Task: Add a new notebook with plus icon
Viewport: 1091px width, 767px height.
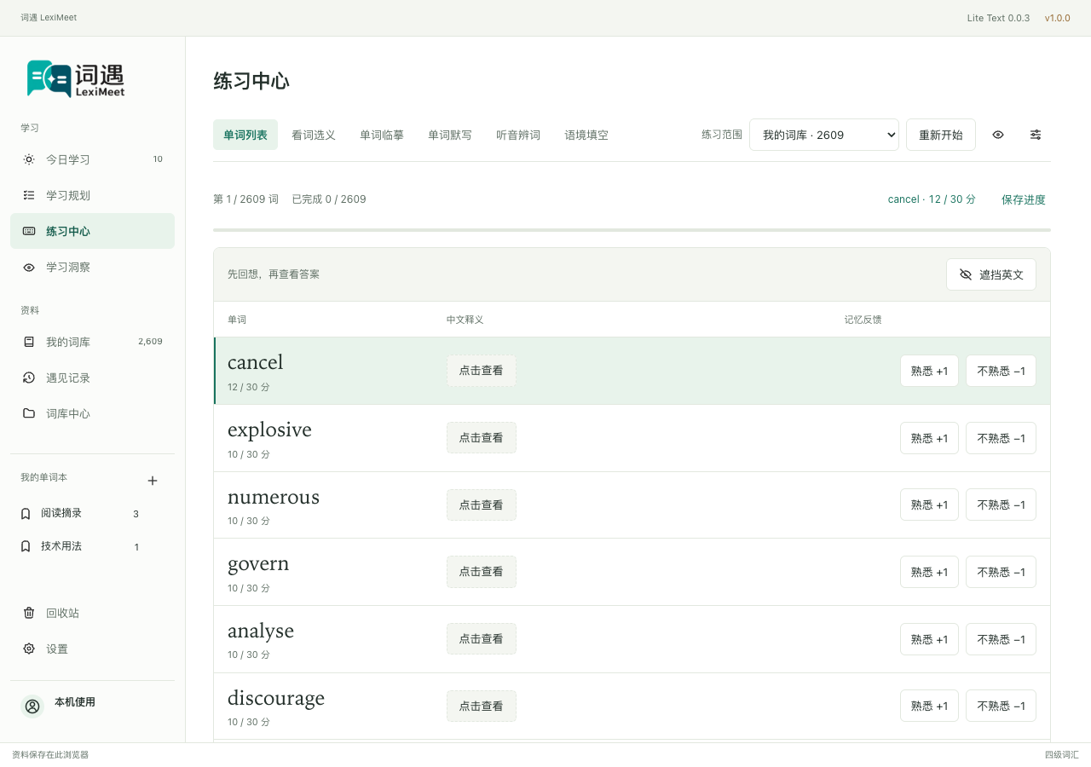Action: point(153,481)
